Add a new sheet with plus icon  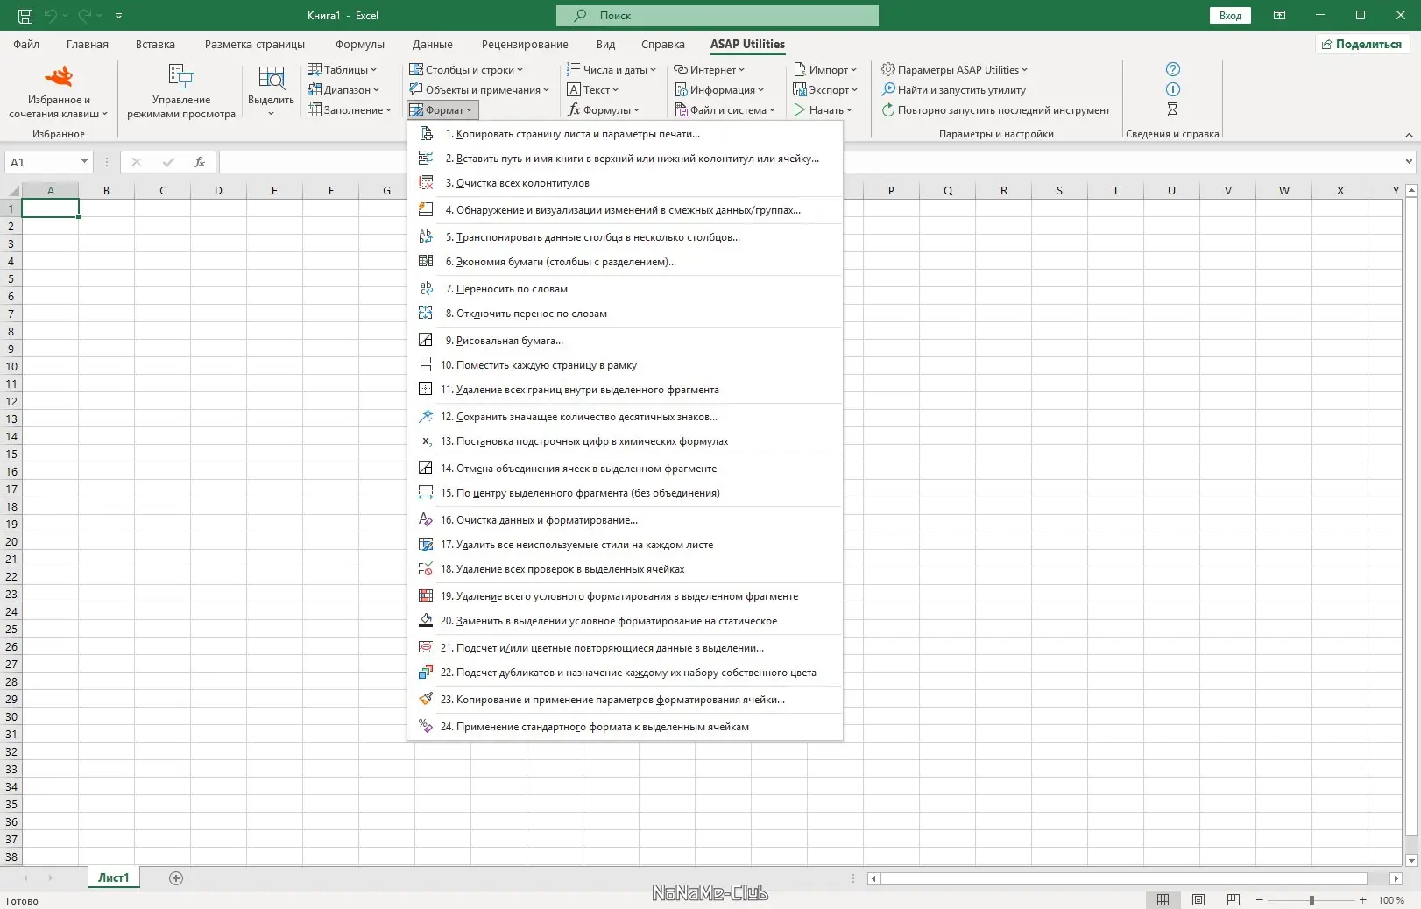[x=176, y=878]
